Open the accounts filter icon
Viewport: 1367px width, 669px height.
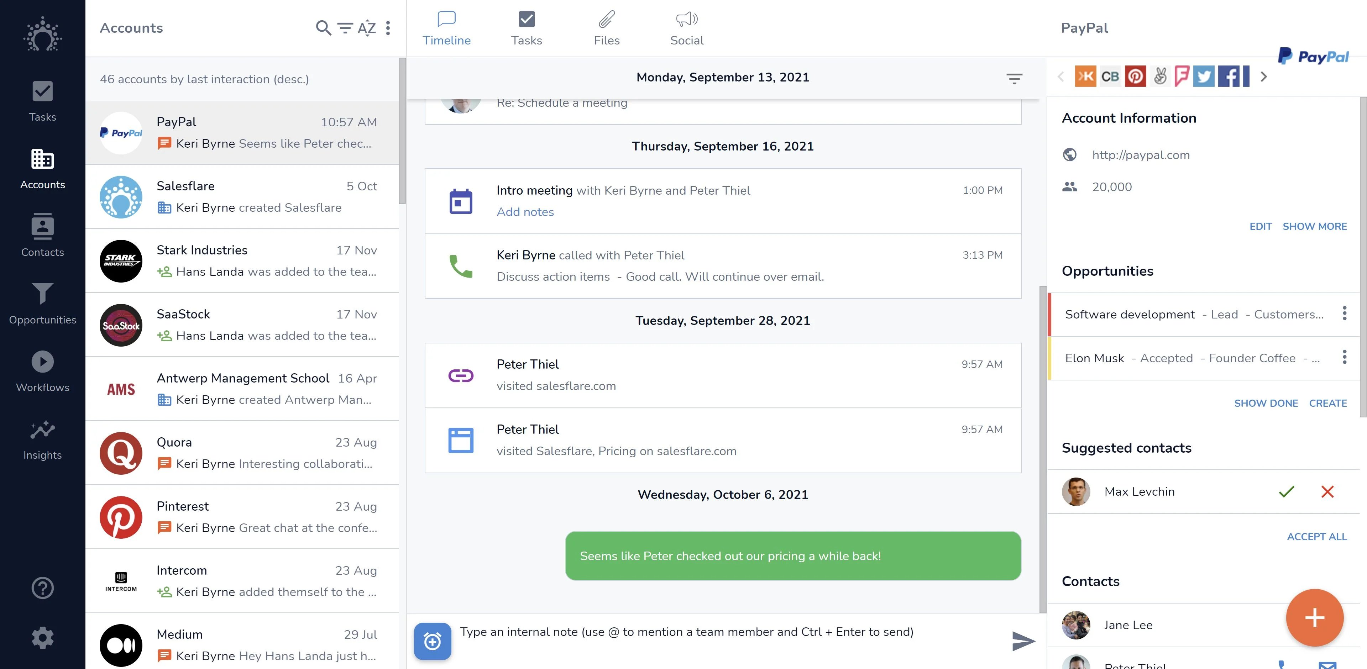click(344, 28)
